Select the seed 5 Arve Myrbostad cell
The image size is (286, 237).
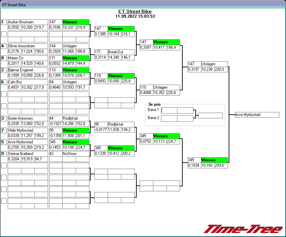tap(28, 142)
